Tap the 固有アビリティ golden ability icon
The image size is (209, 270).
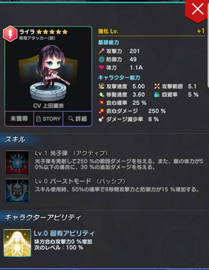click(17, 243)
